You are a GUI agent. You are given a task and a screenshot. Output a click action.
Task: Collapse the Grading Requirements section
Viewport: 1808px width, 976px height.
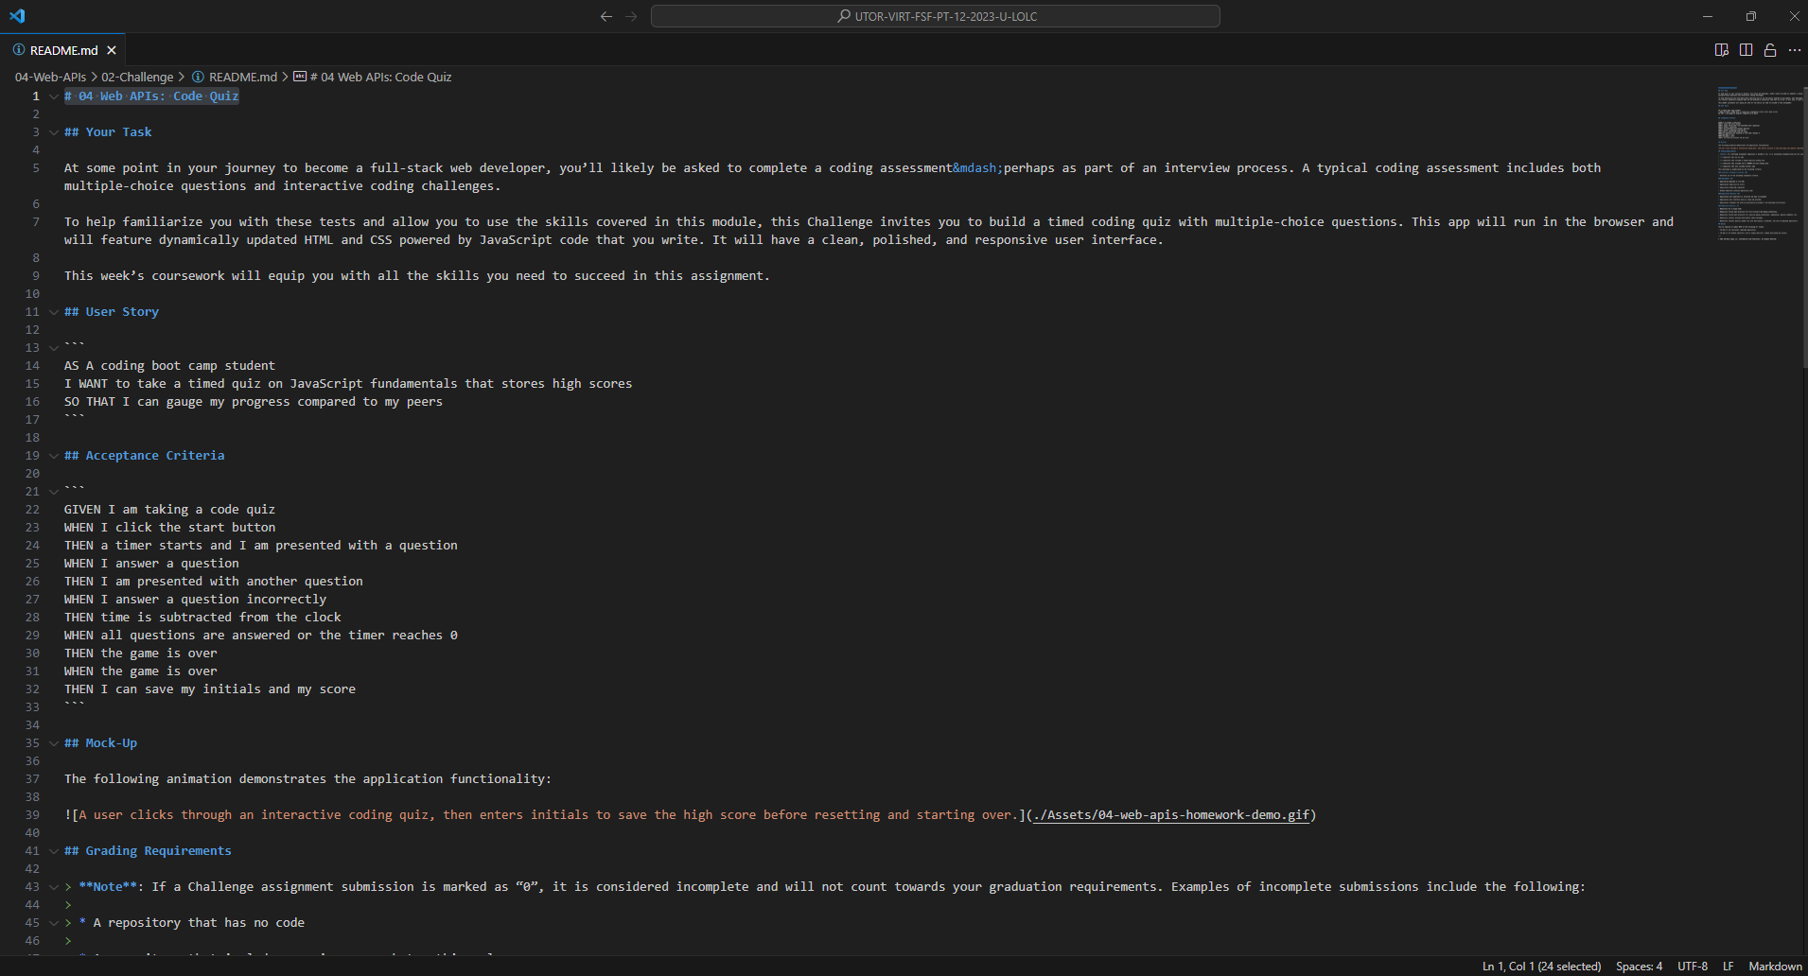coord(53,850)
